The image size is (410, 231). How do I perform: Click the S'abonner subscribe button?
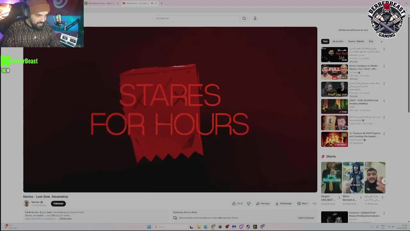(x=58, y=203)
